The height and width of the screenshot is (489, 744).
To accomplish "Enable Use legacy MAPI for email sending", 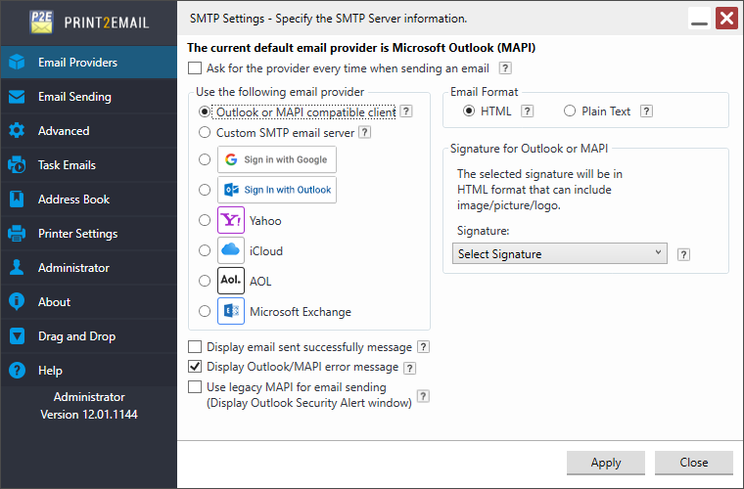I will coord(195,387).
